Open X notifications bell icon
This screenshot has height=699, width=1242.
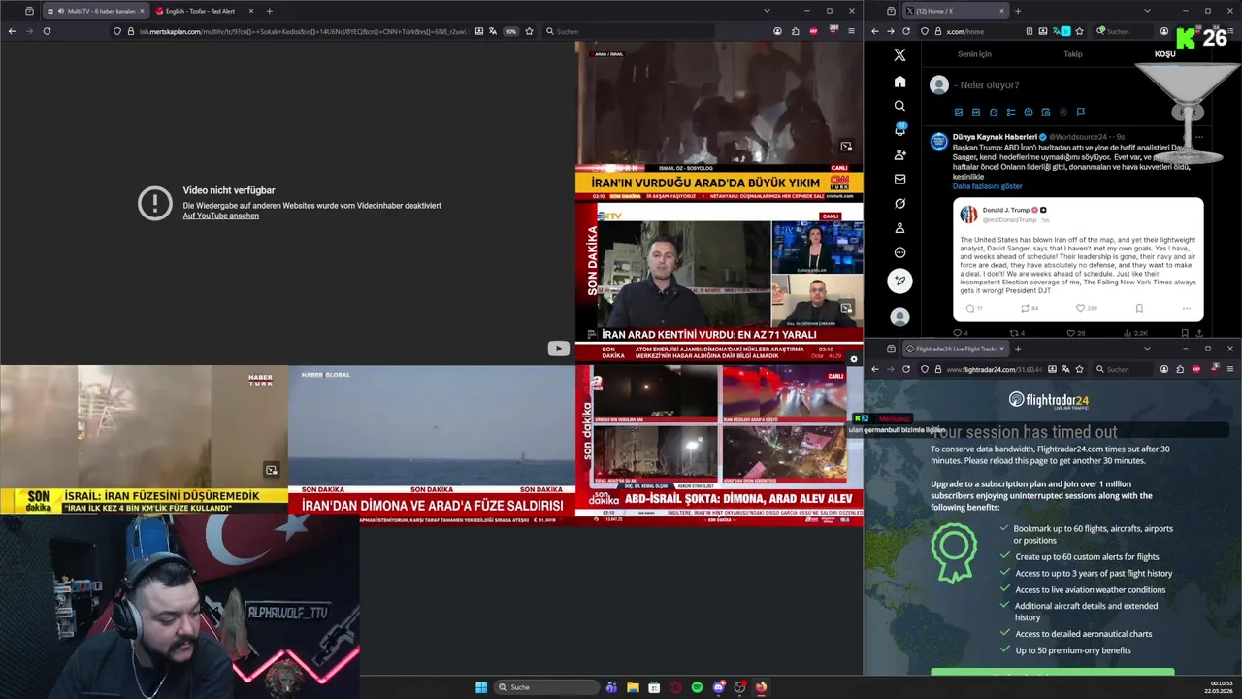click(x=899, y=130)
